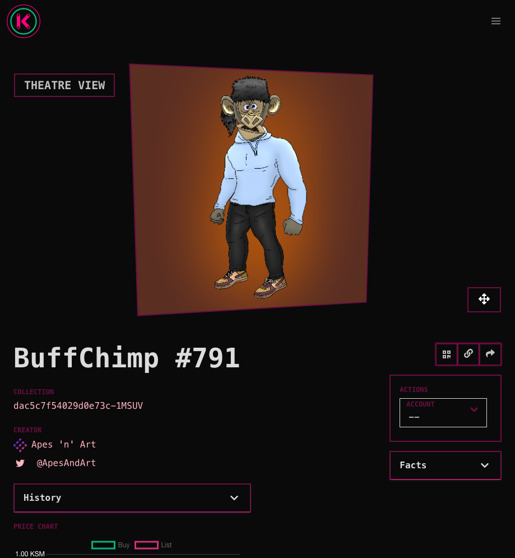Open the Account dropdown
Image resolution: width=515 pixels, height=558 pixels.
tap(443, 413)
